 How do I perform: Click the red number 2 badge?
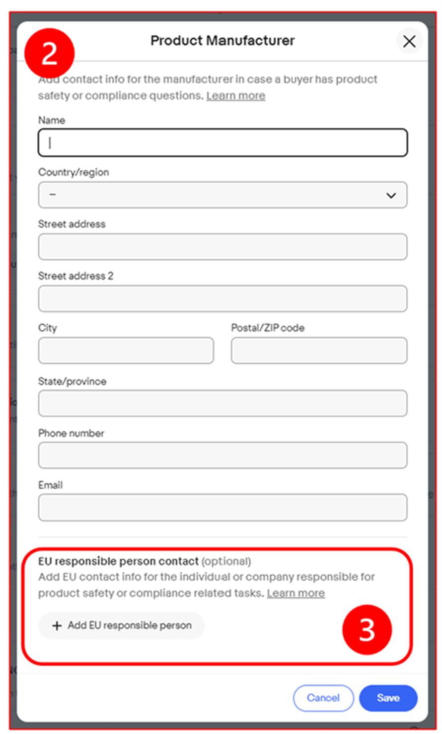49,54
